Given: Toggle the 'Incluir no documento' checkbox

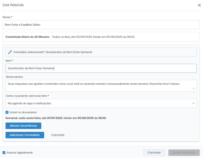Looking at the screenshot, I should (7, 112).
